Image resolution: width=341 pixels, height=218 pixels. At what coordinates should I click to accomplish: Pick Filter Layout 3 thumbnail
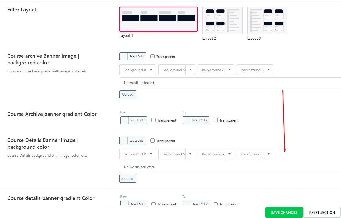[267, 20]
